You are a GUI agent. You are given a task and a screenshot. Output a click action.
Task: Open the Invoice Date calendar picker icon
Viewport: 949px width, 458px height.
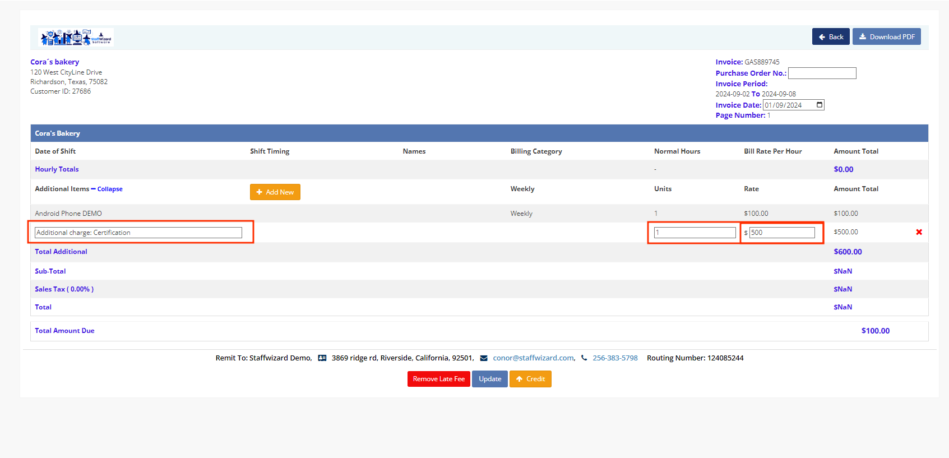click(x=819, y=105)
